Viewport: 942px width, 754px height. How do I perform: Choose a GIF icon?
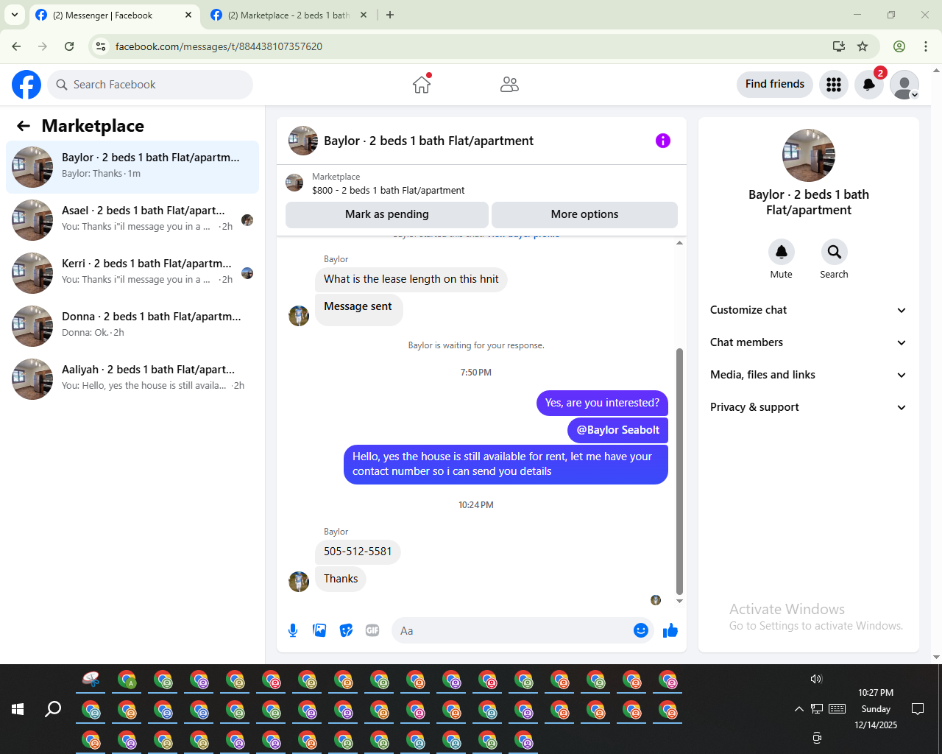point(372,630)
